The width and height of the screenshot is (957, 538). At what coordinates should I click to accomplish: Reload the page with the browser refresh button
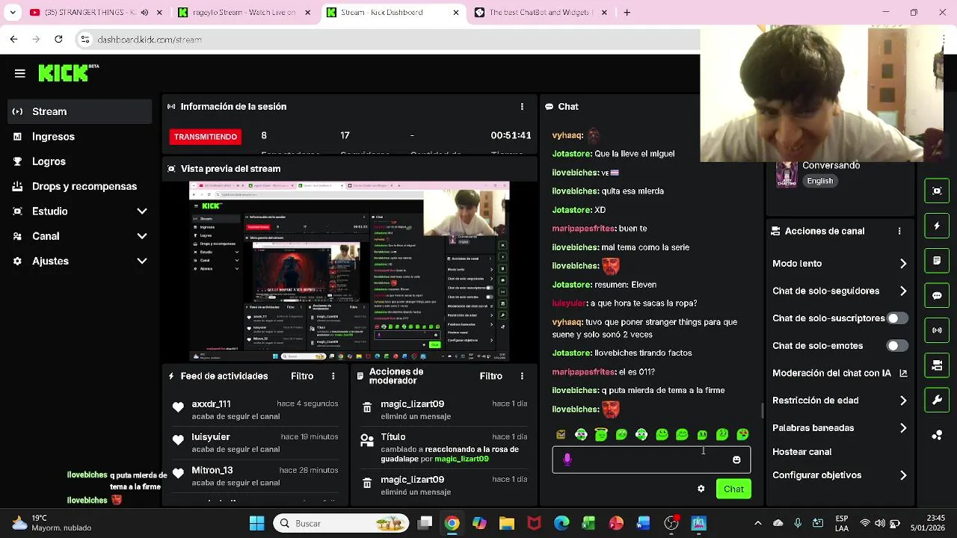58,39
